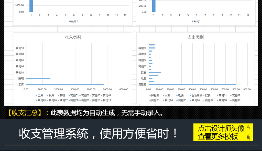Click the 【收支汇总】 yellow caption heading

[x=25, y=113]
